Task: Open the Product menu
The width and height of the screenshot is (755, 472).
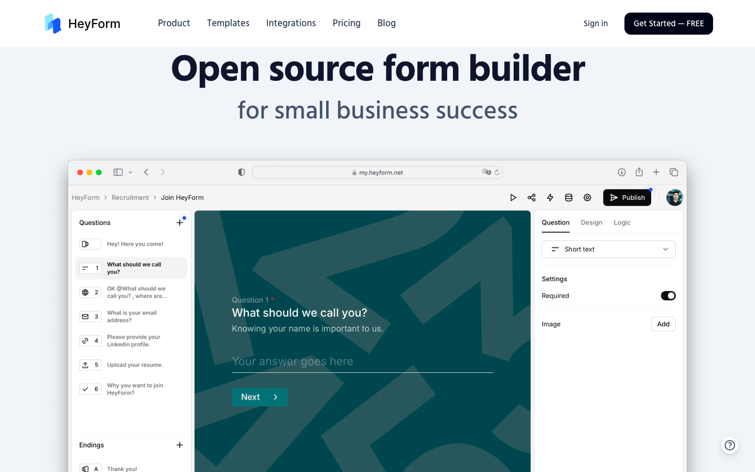Action: pos(174,23)
